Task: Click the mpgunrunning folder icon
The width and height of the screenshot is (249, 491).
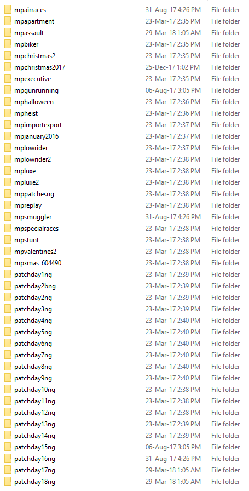Action: (8, 90)
